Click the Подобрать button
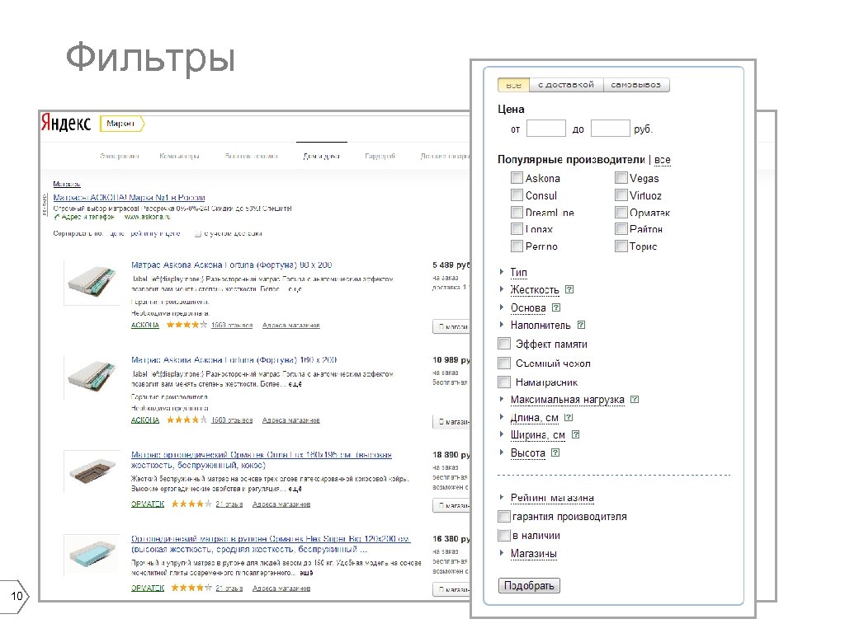The width and height of the screenshot is (845, 633). (x=529, y=585)
